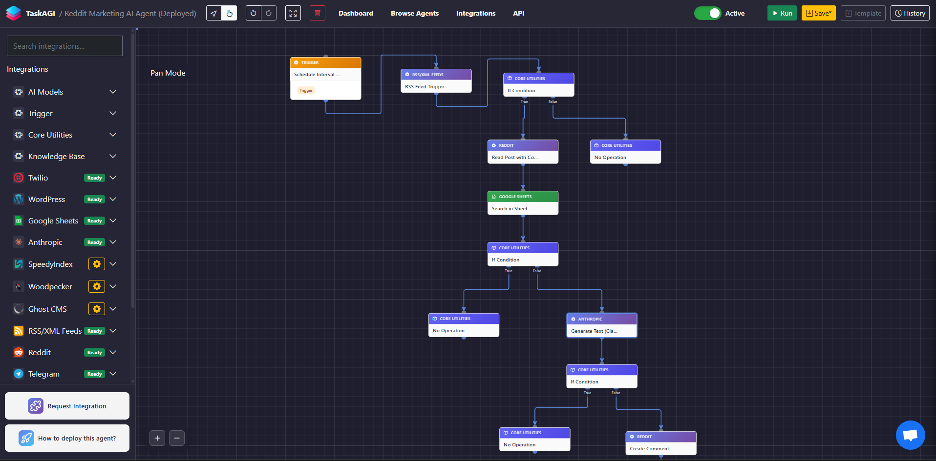936x461 pixels.
Task: Open SpeedyIndex gear configuration icon
Action: pyautogui.click(x=97, y=264)
